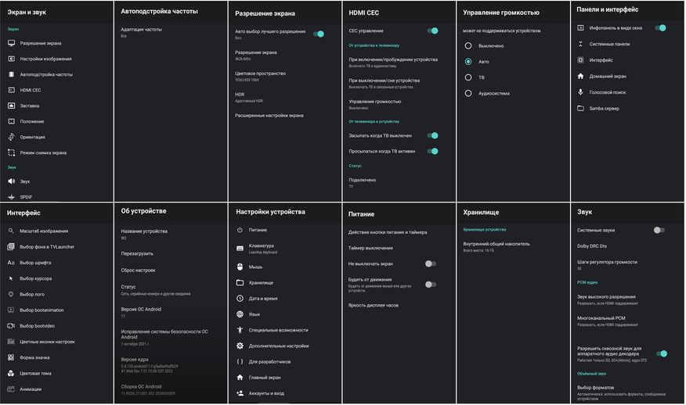686x405 pixels.
Task: Click the Клавиатура keyboard icon
Action: point(240,248)
